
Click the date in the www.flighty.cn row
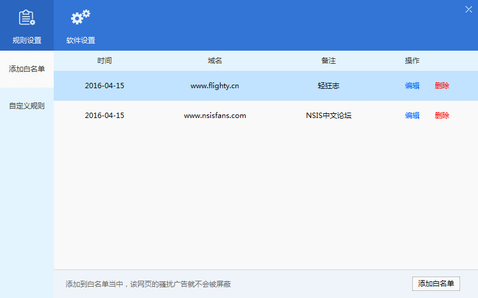pyautogui.click(x=105, y=86)
